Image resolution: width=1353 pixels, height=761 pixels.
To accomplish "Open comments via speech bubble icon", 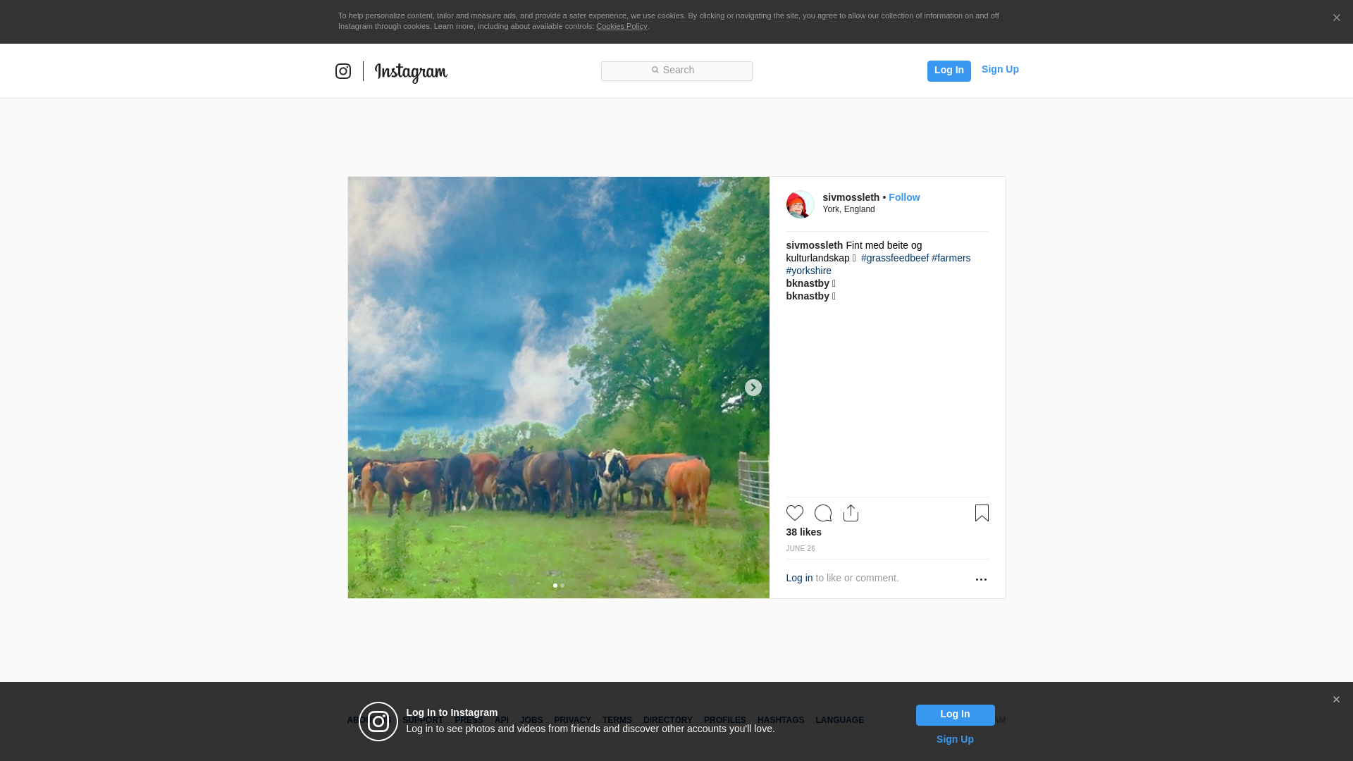I will pyautogui.click(x=823, y=513).
